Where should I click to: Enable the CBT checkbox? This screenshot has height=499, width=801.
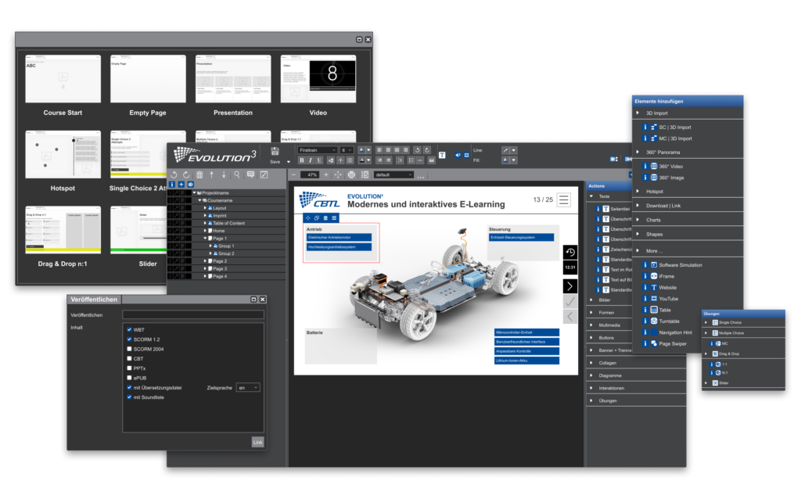(129, 358)
